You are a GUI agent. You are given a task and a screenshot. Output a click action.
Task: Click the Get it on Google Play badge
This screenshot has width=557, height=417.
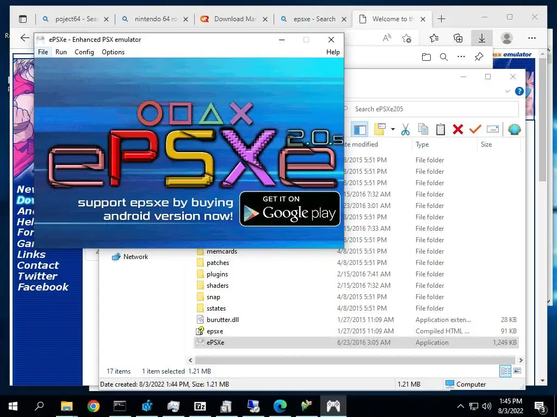click(290, 209)
